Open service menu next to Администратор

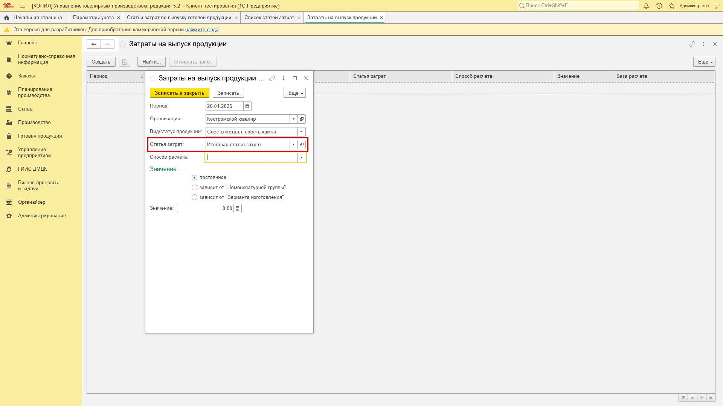[717, 6]
